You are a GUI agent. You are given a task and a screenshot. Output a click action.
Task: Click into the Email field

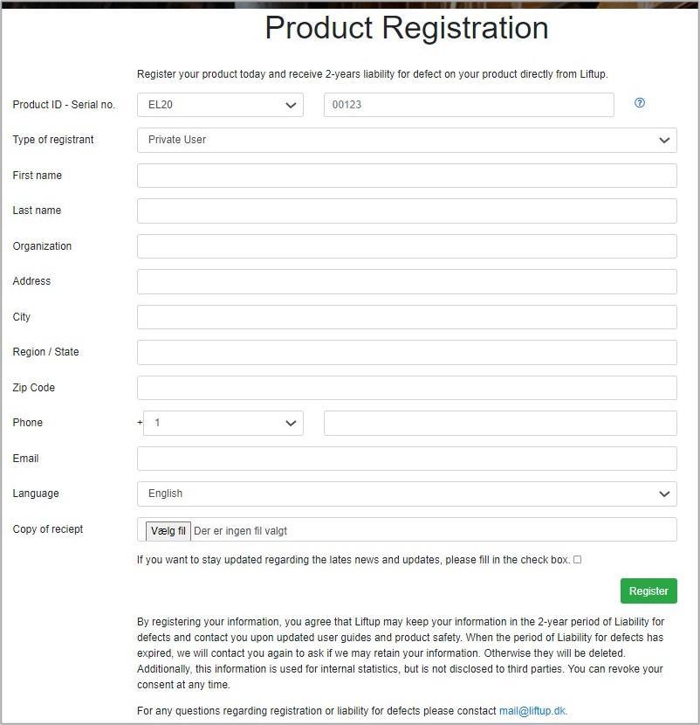click(407, 459)
